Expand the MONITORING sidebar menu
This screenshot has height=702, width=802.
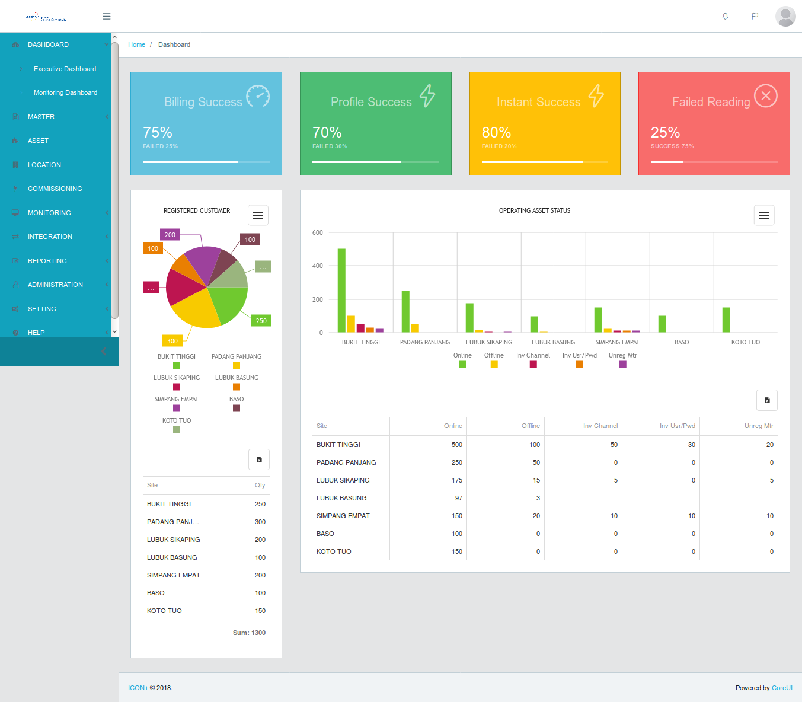pos(49,213)
